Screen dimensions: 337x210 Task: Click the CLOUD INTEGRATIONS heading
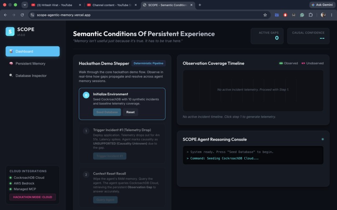(x=28, y=171)
